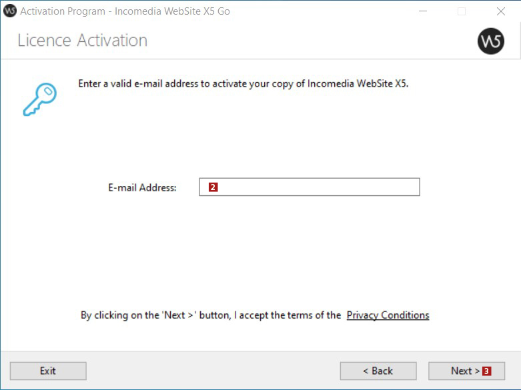The height and width of the screenshot is (390, 521).
Task: Click the blue key icon
Action: click(40, 99)
